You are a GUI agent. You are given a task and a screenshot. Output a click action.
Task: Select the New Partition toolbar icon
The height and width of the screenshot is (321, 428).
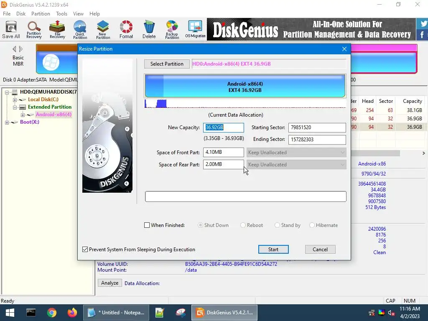tap(103, 30)
